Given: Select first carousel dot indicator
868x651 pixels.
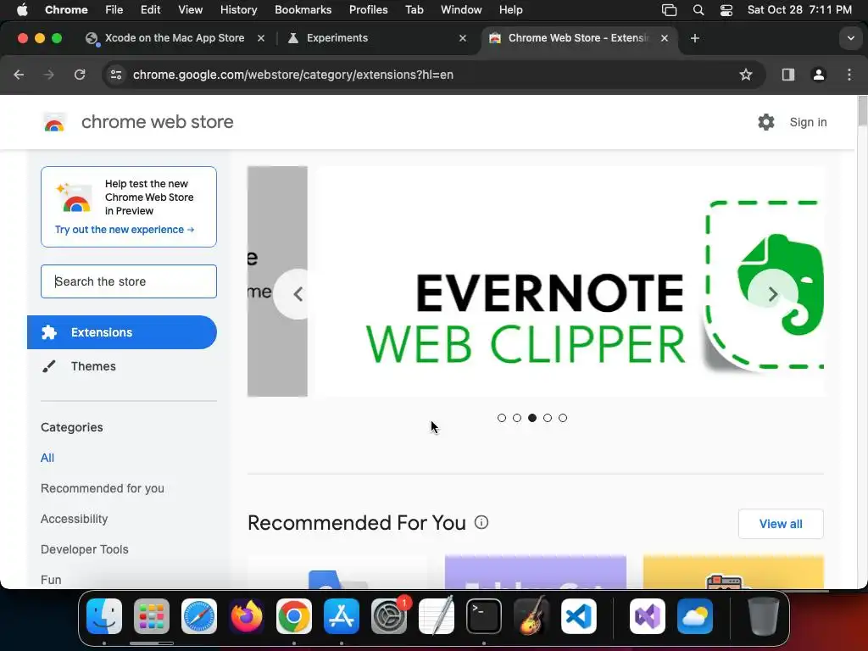Looking at the screenshot, I should click(x=502, y=418).
